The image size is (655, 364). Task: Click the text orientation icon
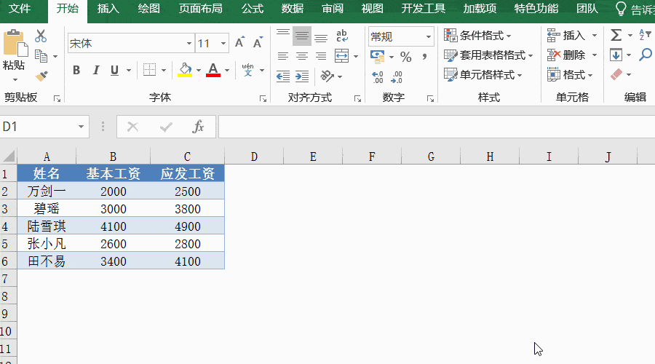pyautogui.click(x=327, y=76)
